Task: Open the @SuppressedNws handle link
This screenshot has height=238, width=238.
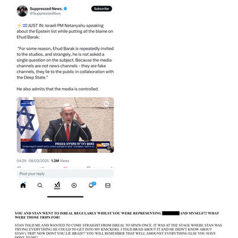Action: pyautogui.click(x=45, y=14)
